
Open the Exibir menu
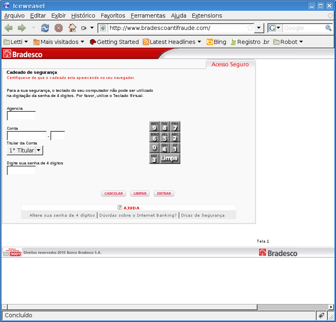pyautogui.click(x=59, y=16)
